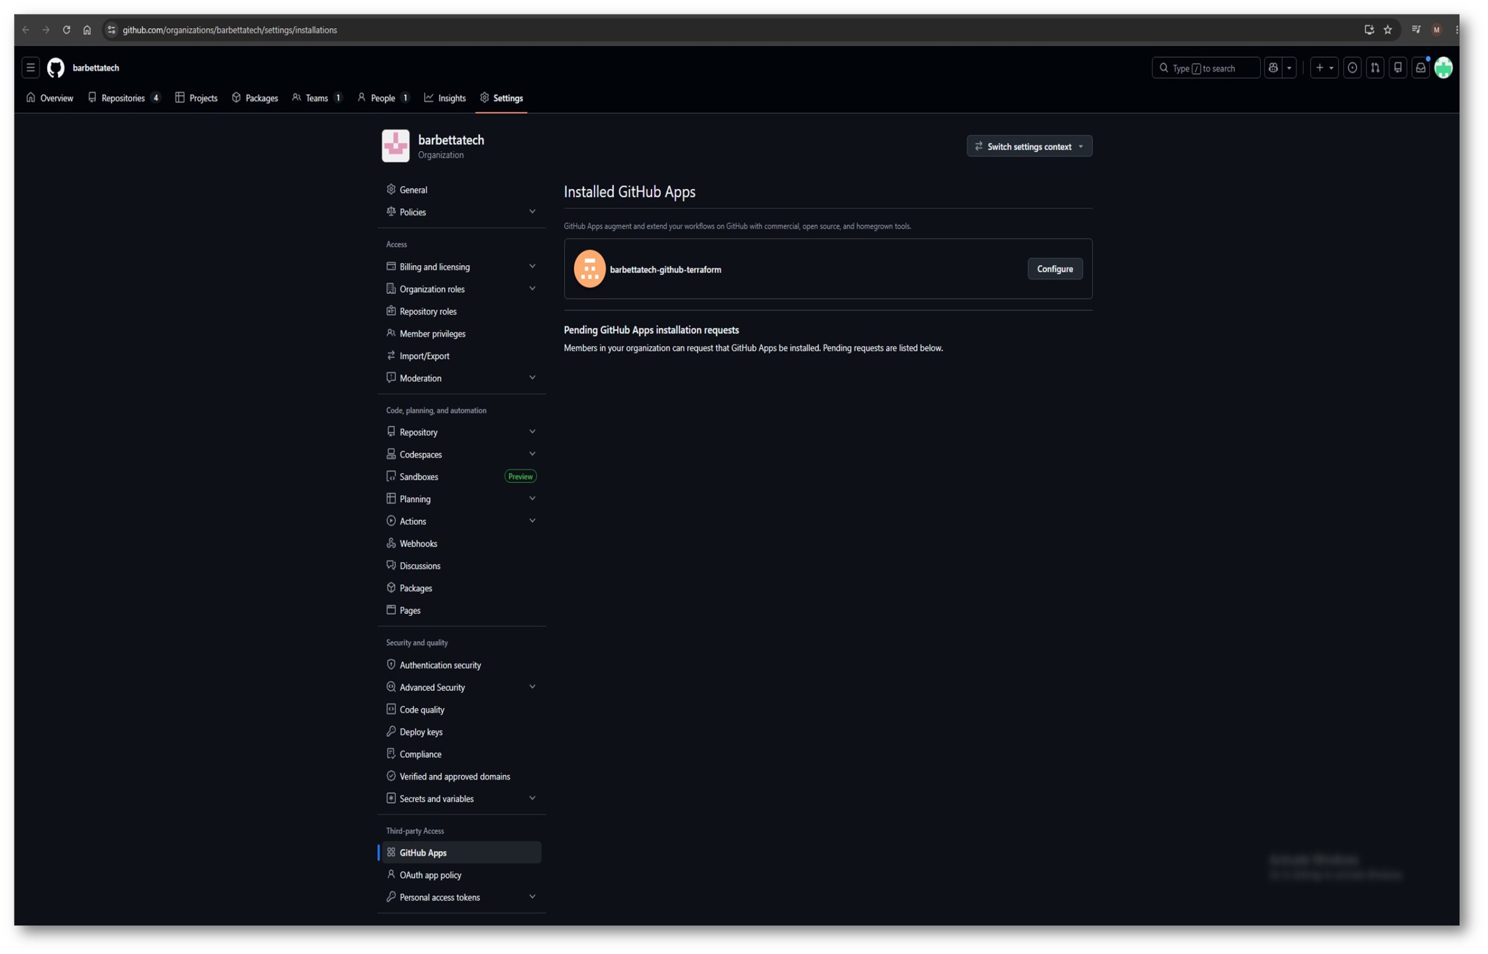Open Pages settings

pyautogui.click(x=462, y=610)
